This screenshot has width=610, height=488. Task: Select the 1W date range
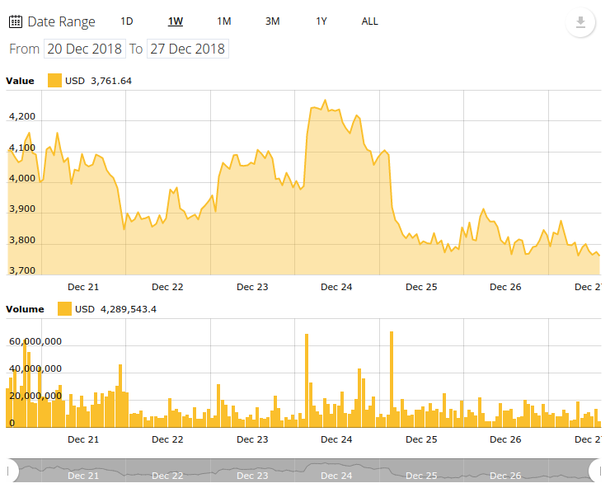click(x=176, y=21)
